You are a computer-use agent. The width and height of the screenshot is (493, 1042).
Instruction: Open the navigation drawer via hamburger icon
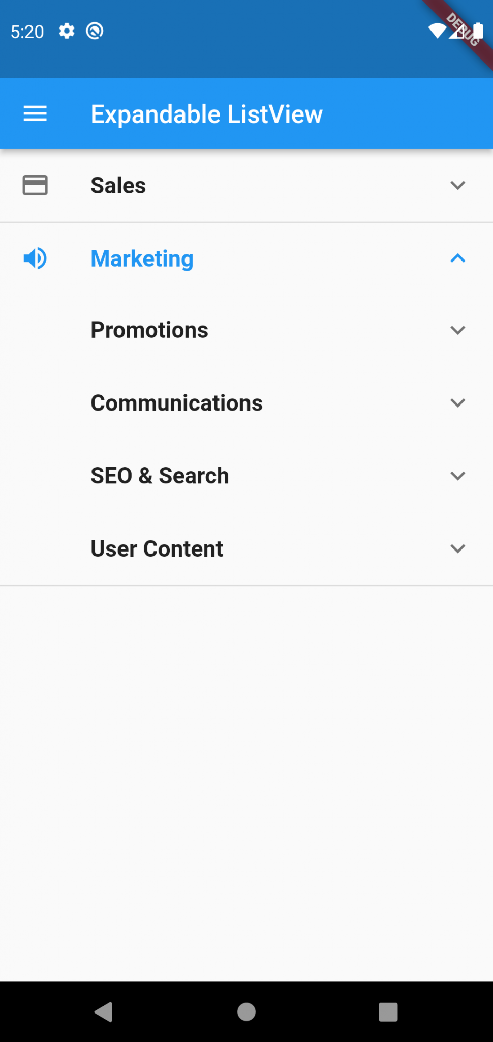pyautogui.click(x=35, y=113)
